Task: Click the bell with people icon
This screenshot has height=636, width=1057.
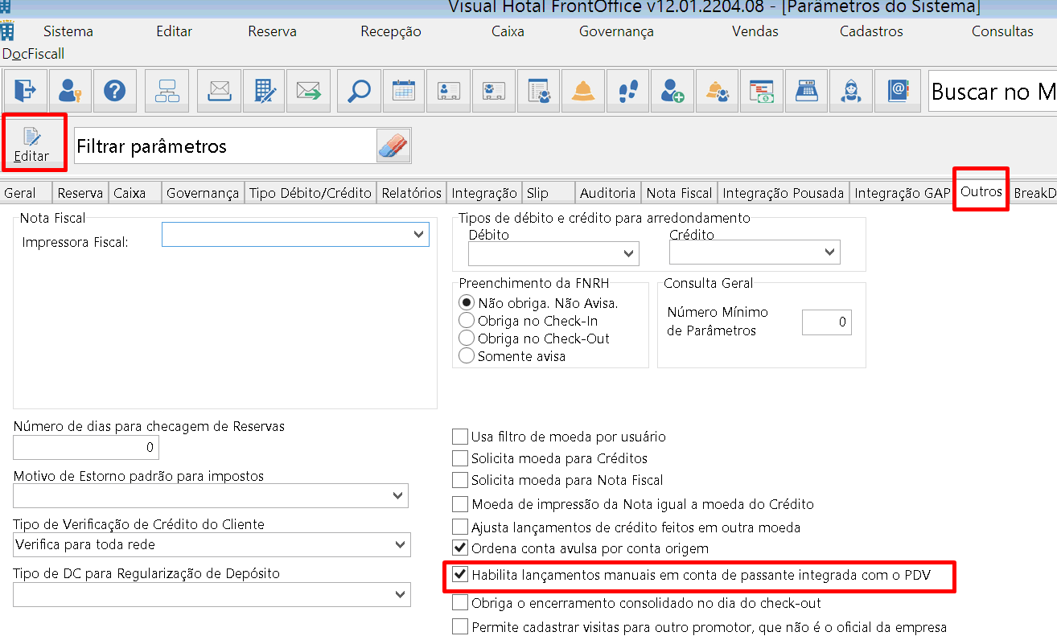Action: click(716, 91)
